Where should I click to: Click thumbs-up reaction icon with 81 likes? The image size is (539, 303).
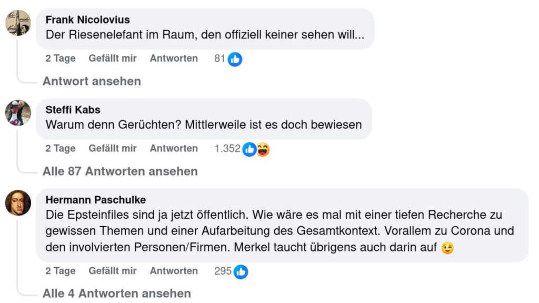coord(235,59)
